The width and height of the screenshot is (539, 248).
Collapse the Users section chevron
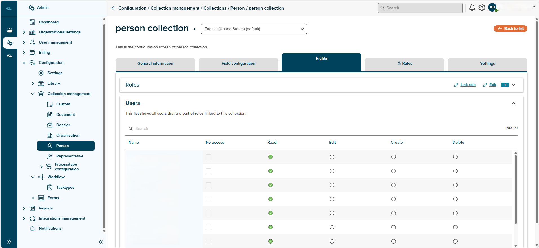tap(513, 103)
